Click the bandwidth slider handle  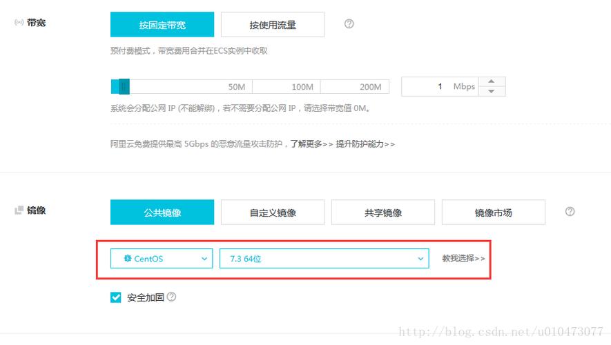point(124,86)
